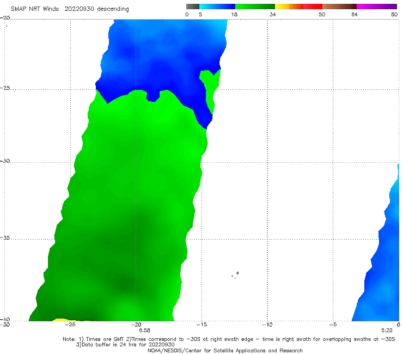
Task: Click the note line 'Data buffer is 24 hrs'
Action: (x=125, y=345)
